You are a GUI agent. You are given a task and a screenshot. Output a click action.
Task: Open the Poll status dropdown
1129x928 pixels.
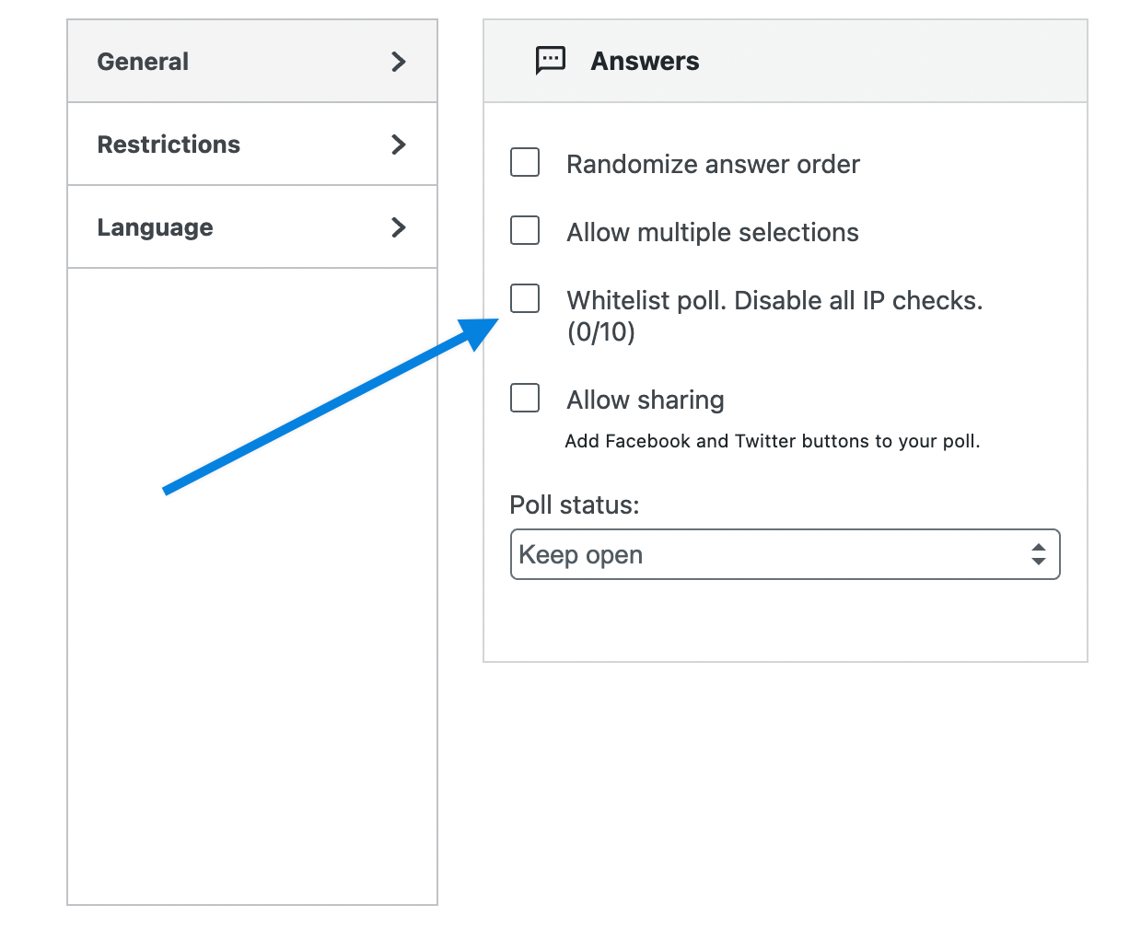(785, 554)
